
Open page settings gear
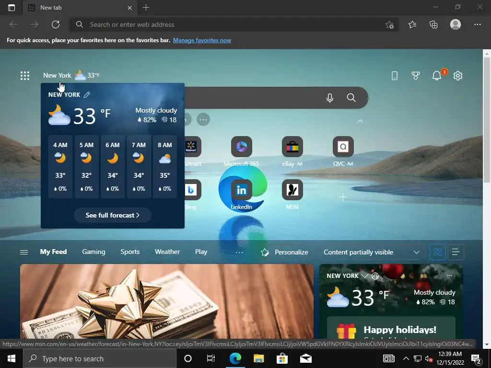pos(458,75)
